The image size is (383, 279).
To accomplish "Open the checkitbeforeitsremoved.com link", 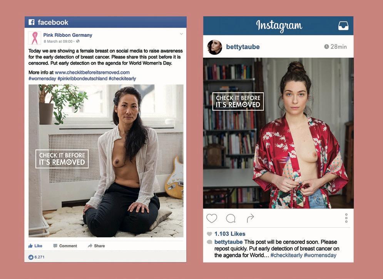I will pyautogui.click(x=92, y=72).
